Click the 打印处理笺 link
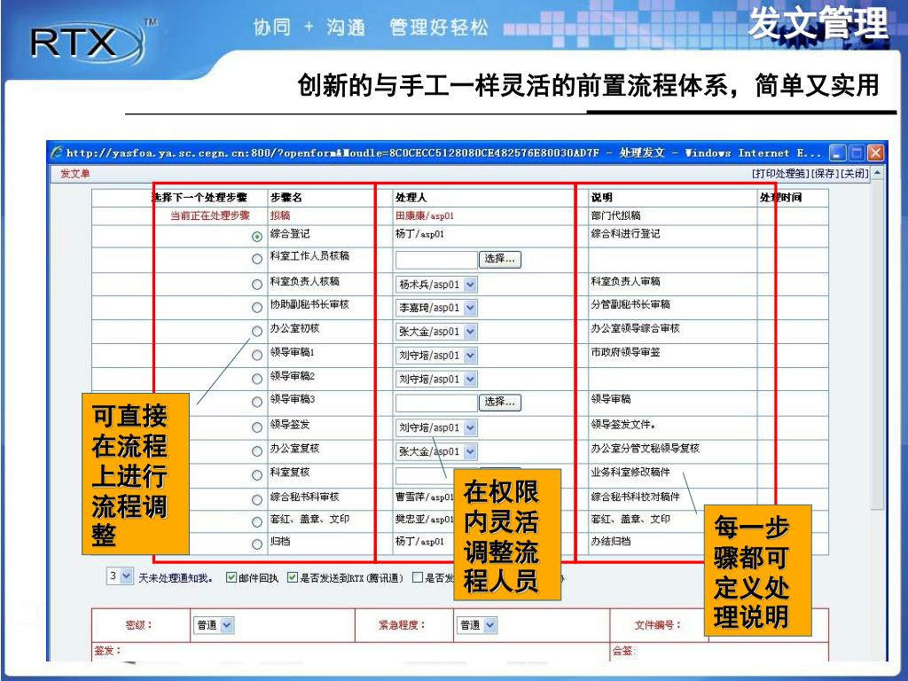The image size is (908, 681). [x=780, y=173]
